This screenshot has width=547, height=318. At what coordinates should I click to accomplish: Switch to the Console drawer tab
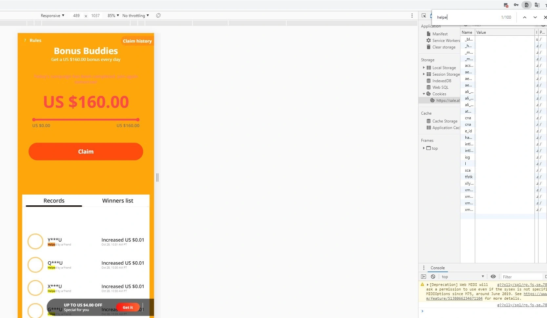437,268
